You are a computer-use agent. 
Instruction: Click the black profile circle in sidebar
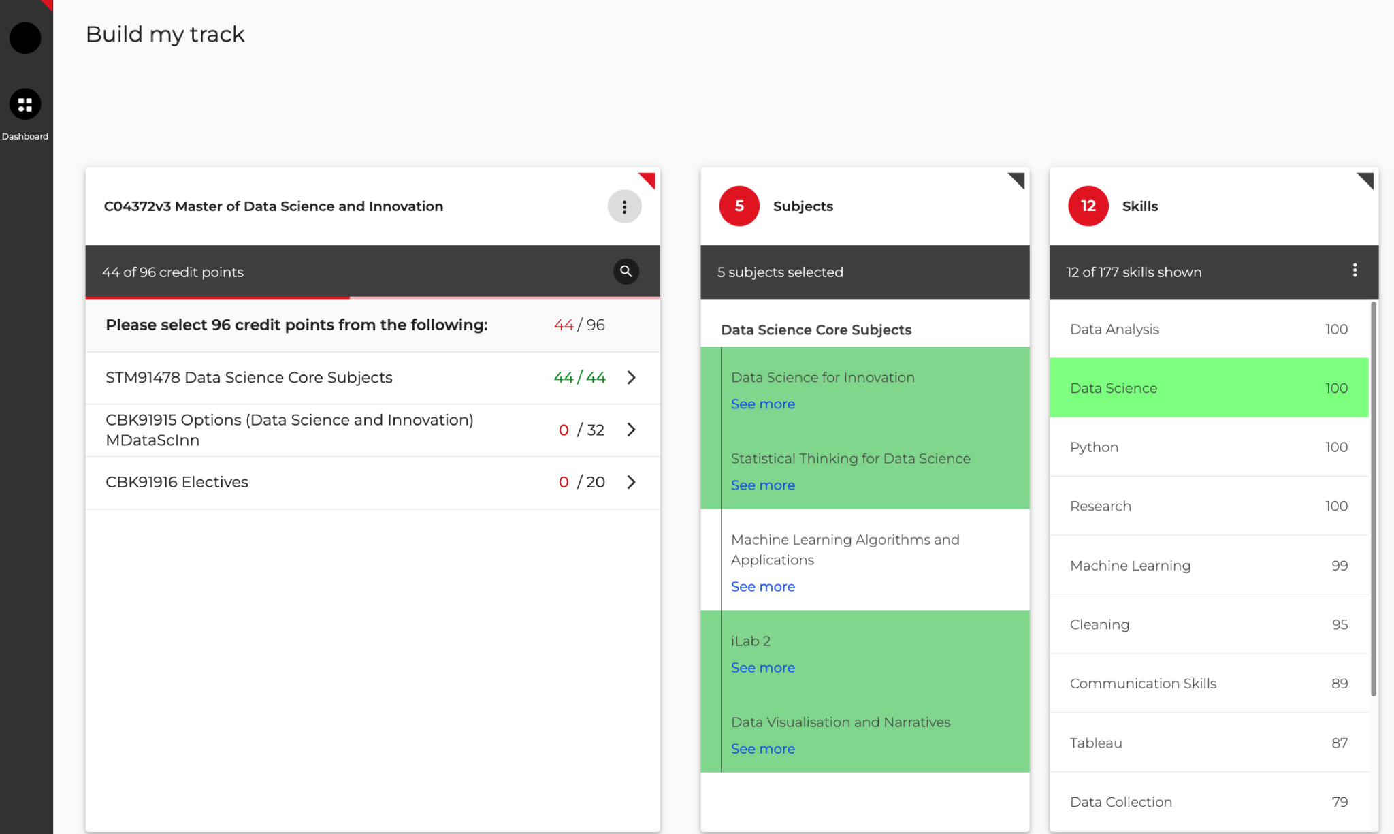coord(25,37)
